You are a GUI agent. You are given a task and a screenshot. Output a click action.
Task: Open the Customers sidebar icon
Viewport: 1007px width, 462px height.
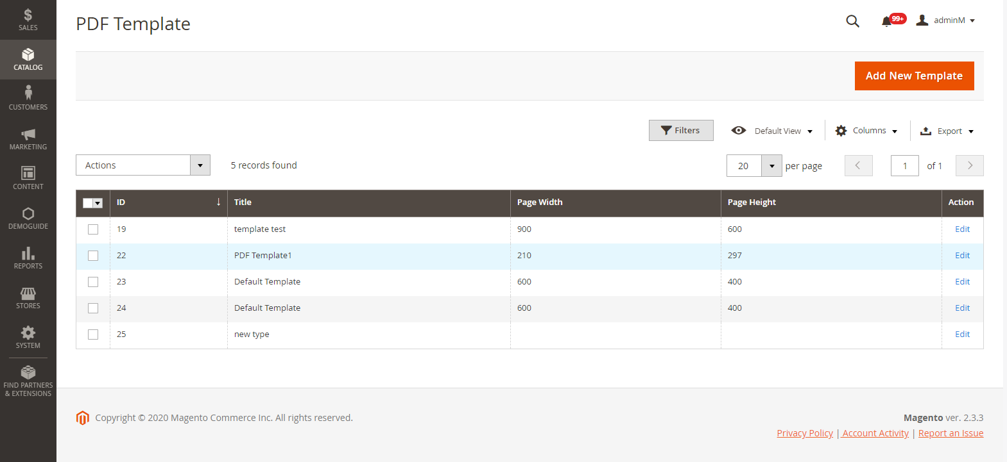(x=28, y=94)
